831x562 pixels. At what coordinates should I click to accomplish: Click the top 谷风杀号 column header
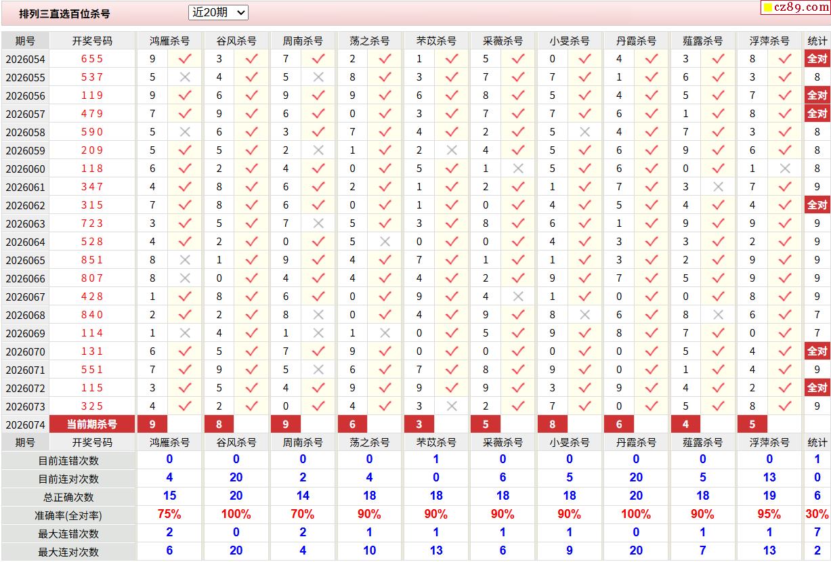click(236, 41)
